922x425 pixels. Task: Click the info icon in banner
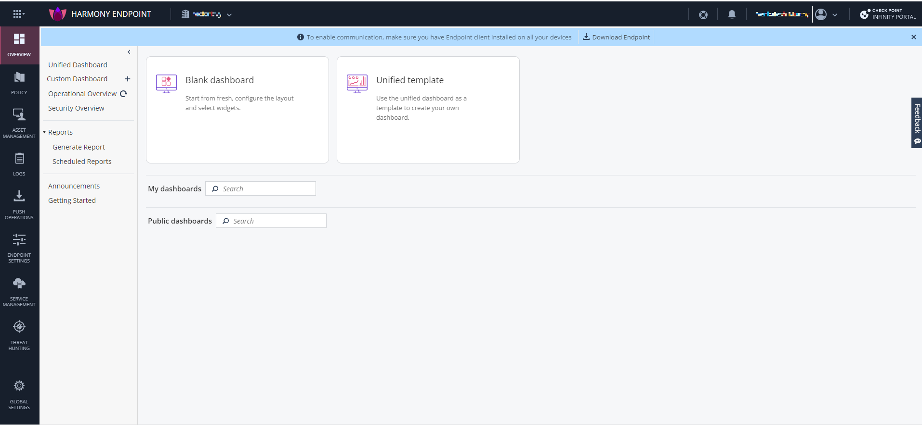click(x=301, y=37)
